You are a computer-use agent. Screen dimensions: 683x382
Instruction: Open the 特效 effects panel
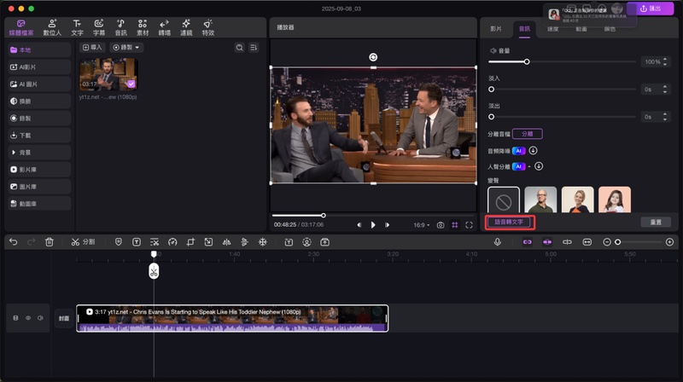point(208,27)
